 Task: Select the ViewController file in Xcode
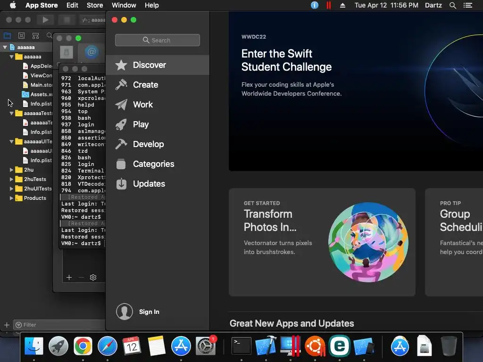(x=37, y=75)
